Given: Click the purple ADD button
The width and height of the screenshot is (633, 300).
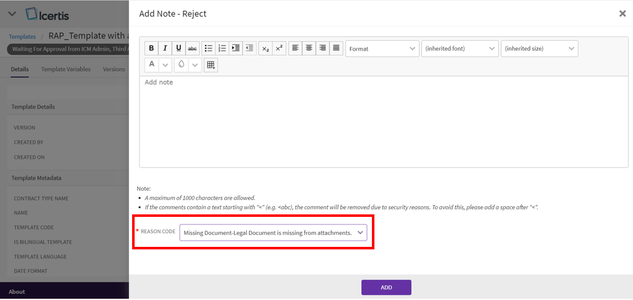Looking at the screenshot, I should (x=386, y=287).
